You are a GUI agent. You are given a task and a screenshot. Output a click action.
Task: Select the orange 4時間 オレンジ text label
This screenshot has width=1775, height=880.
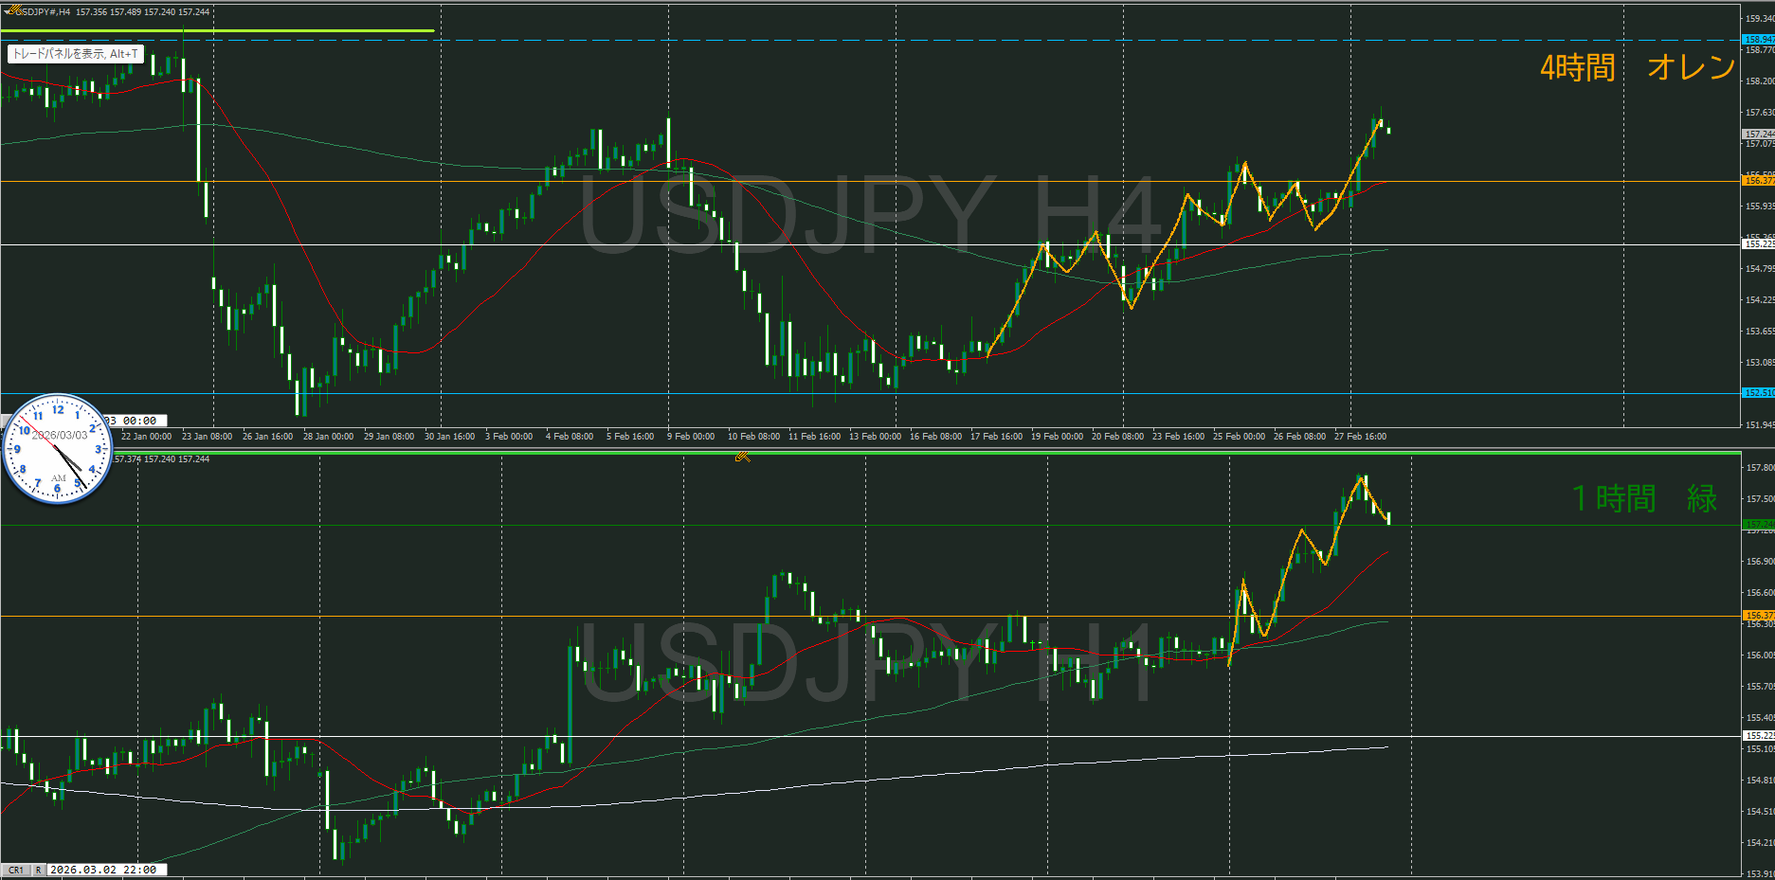coord(1637,67)
